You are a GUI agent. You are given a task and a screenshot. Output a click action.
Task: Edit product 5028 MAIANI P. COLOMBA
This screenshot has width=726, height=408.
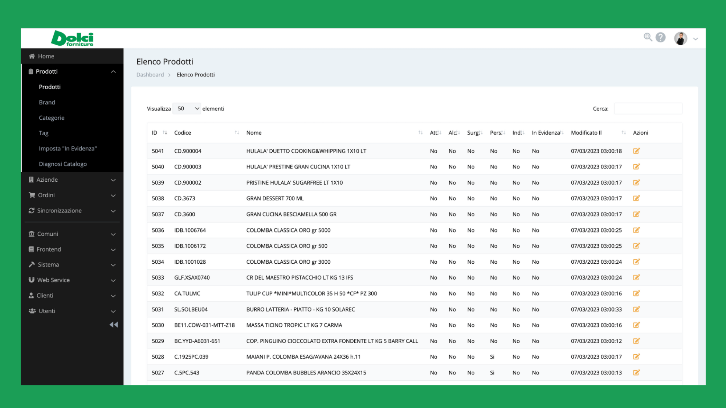pyautogui.click(x=636, y=357)
